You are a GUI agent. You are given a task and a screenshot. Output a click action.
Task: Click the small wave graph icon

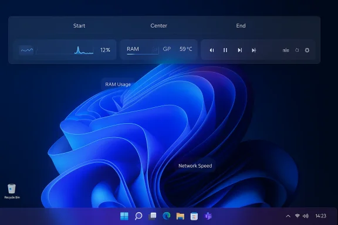point(26,50)
